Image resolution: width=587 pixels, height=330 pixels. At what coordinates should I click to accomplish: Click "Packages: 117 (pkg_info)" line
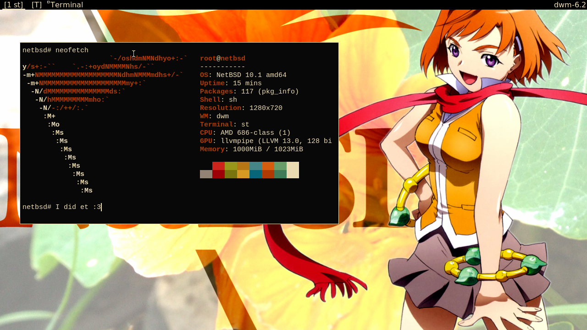pos(249,92)
